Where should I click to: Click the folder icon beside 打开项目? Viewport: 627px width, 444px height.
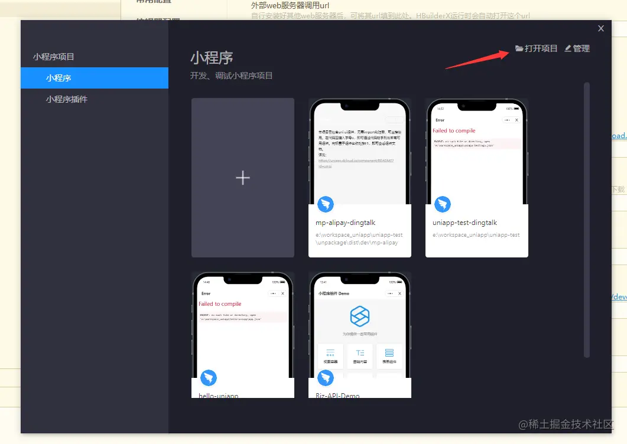(519, 48)
